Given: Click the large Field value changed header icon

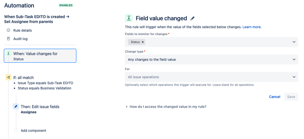Looking at the screenshot, I should pos(129,18).
